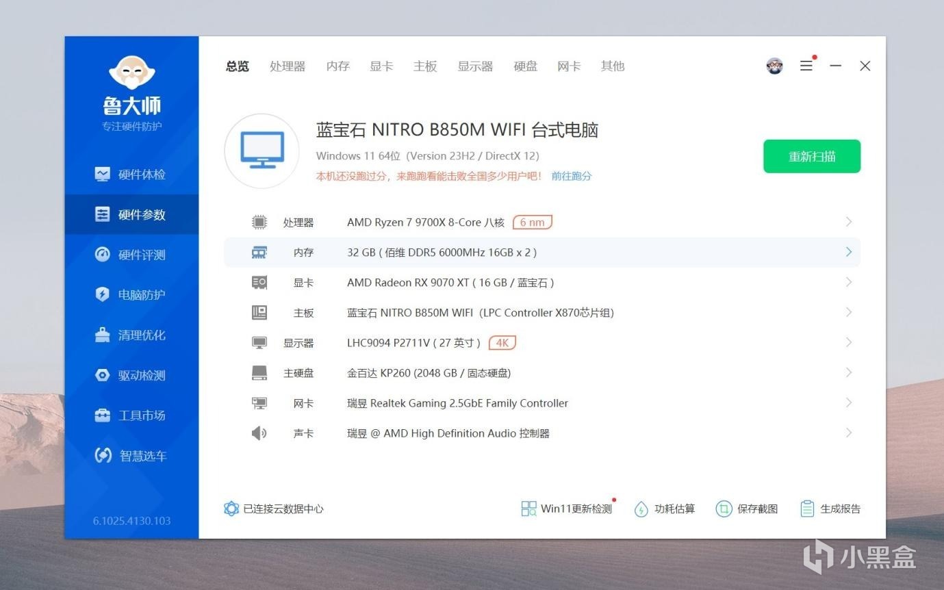The image size is (944, 590).
Task: Select the 硬件参数 sidebar icon
Action: tap(102, 214)
